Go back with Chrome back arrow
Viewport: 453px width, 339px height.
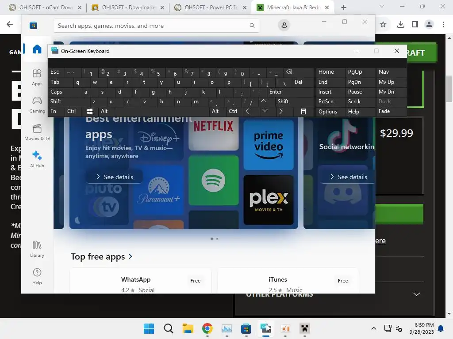click(10, 24)
